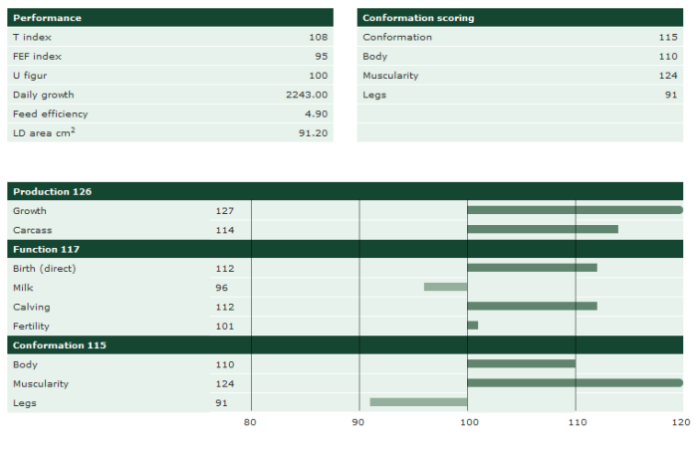Screen dimensions: 697x451
Task: Select the Feed efficiency row label
Action: click(46, 113)
